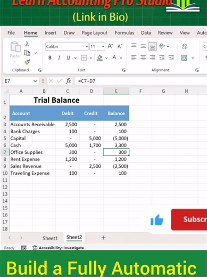Image resolution: width=207 pixels, height=277 pixels.
Task: Switch to Formulas tab
Action: pyautogui.click(x=125, y=33)
